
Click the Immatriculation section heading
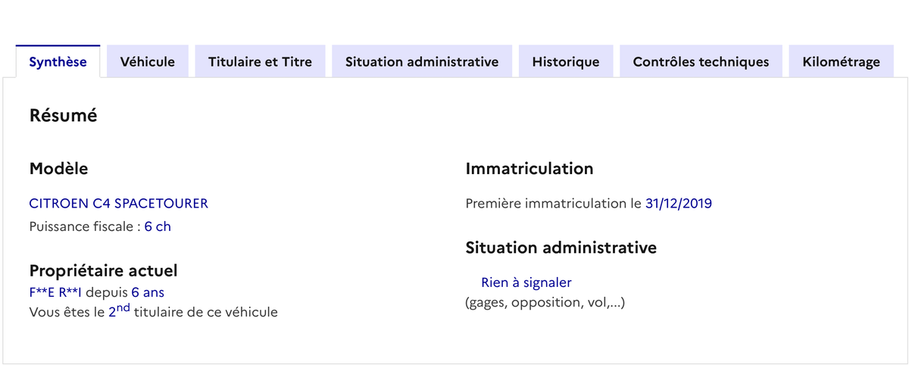tap(529, 169)
